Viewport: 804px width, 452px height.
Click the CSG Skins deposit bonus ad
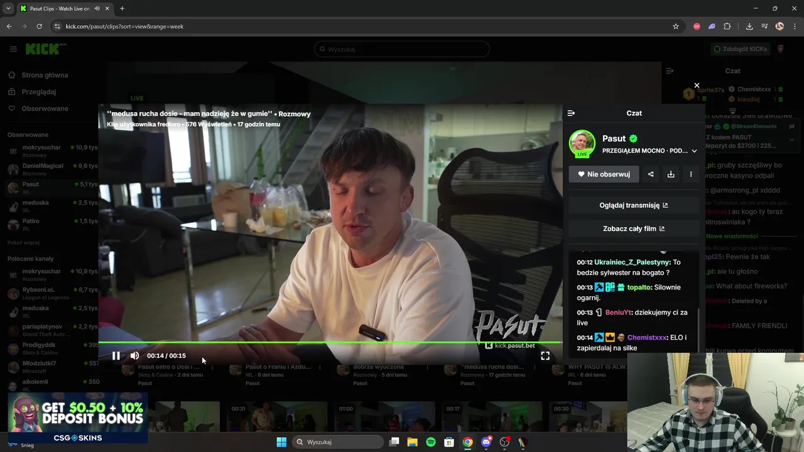click(78, 418)
